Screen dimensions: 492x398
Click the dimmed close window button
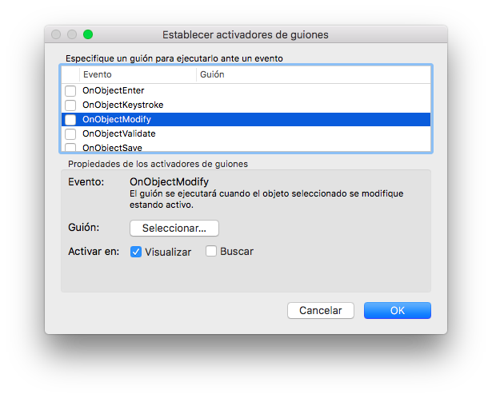56,34
